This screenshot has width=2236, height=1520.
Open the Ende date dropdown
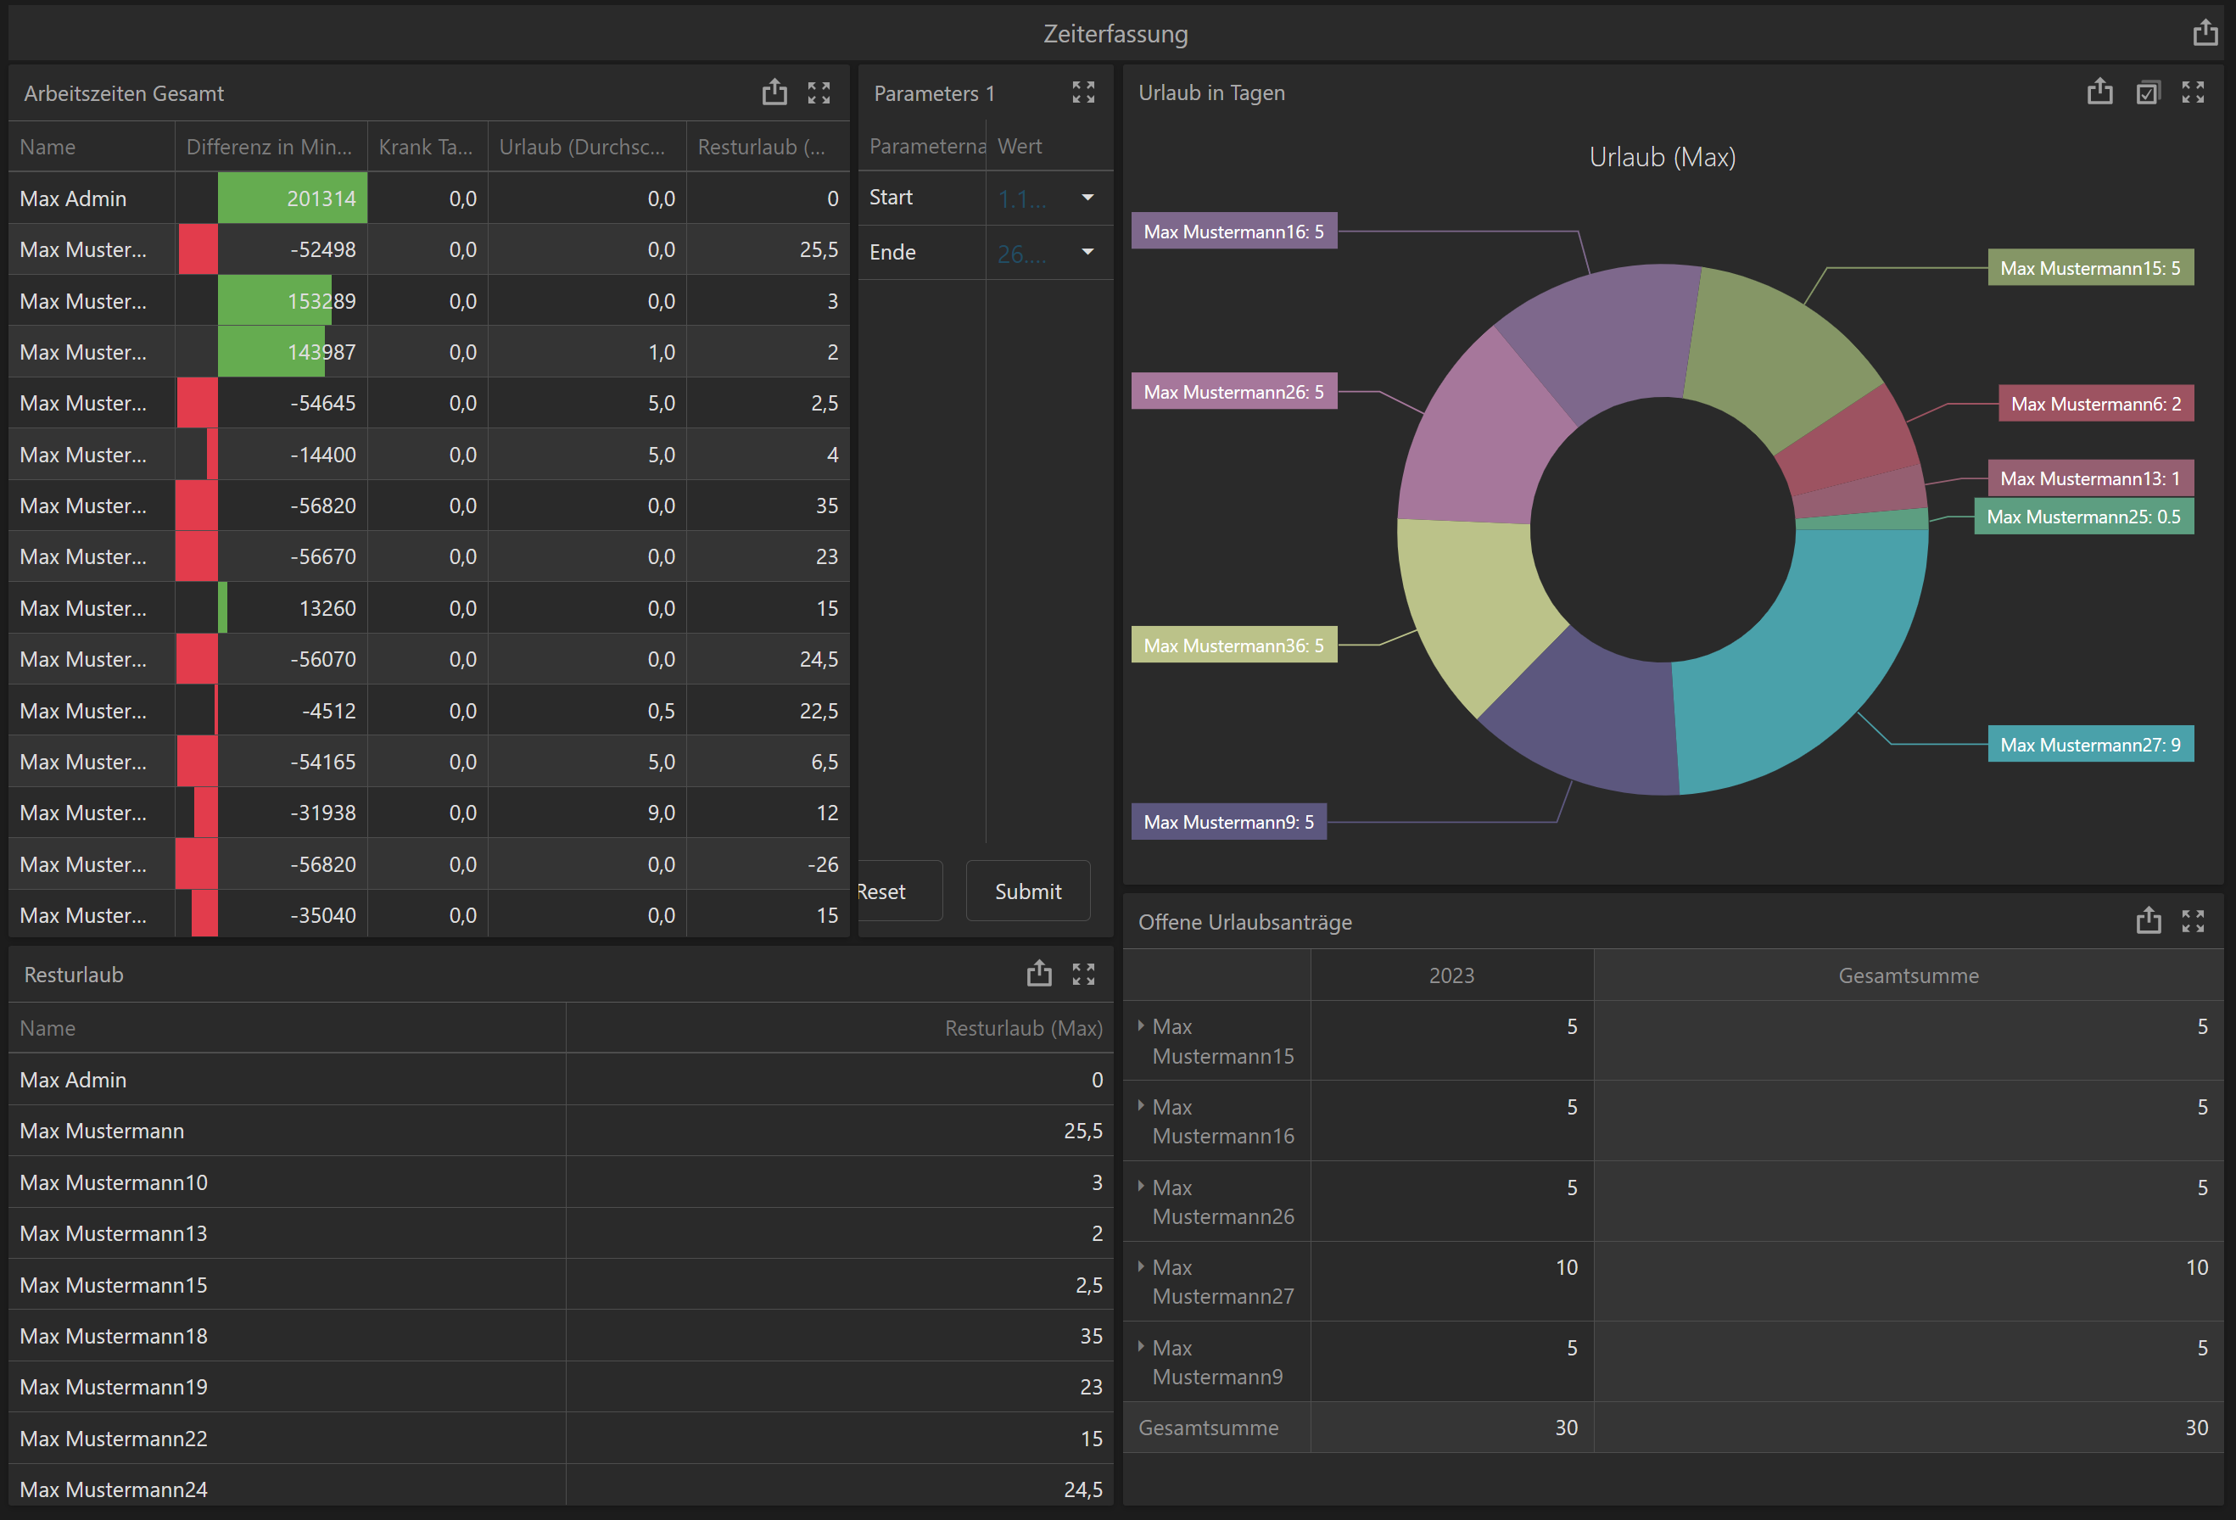[x=1087, y=252]
